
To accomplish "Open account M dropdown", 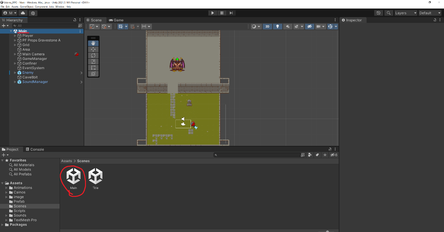I will point(10,13).
